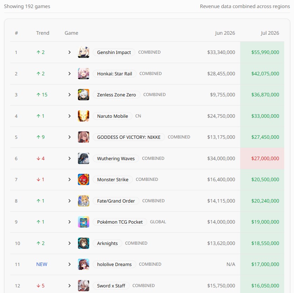
Task: Open the GODDESS OF VICTORY: NIKKE name pill
Action: pos(129,137)
